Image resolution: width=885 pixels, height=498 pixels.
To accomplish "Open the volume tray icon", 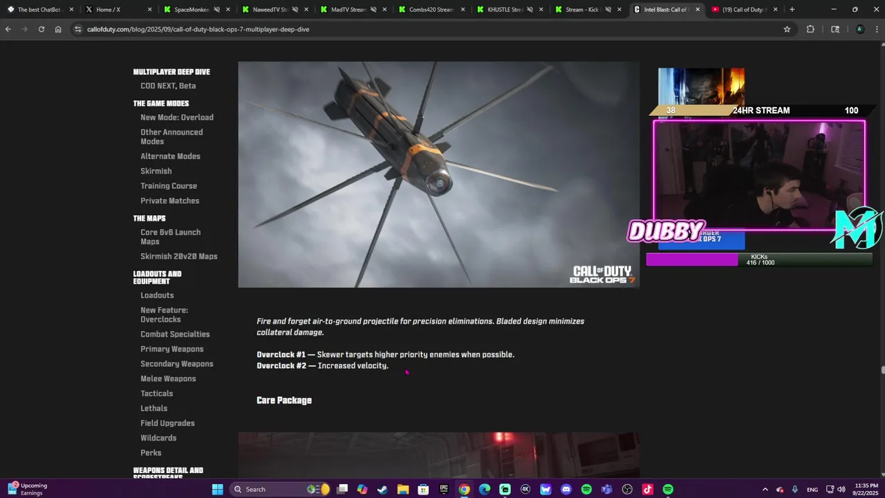I will tap(841, 489).
